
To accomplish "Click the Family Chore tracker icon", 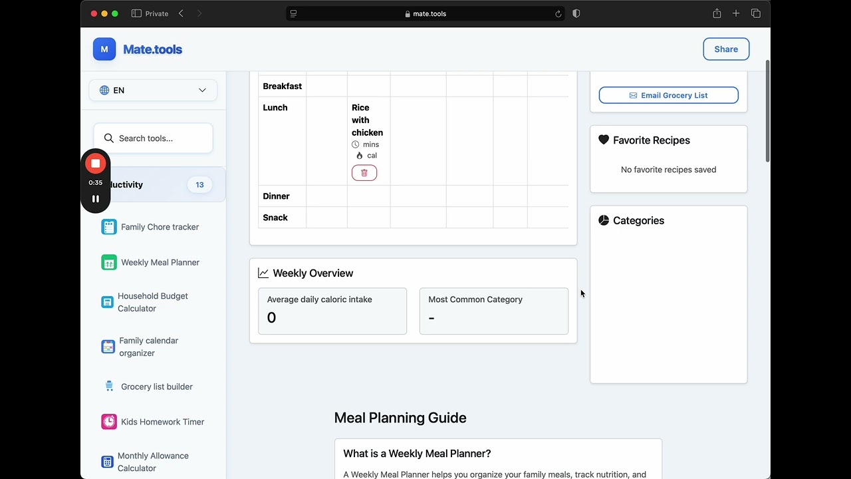I will point(108,227).
